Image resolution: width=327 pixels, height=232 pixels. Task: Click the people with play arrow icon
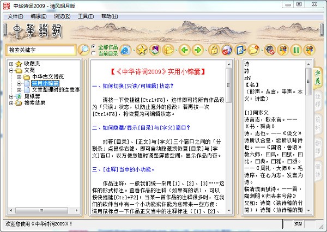283,50
